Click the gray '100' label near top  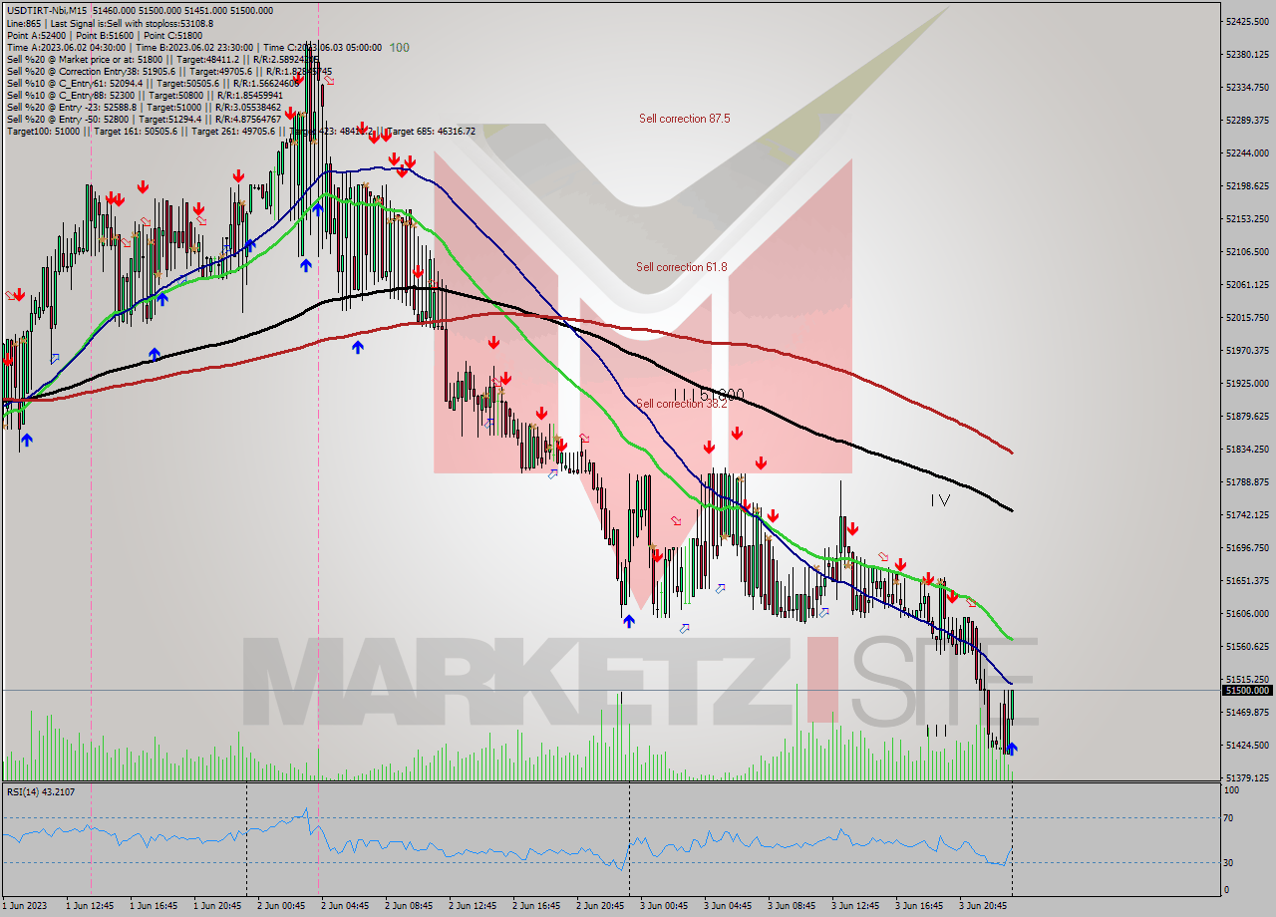[x=399, y=47]
